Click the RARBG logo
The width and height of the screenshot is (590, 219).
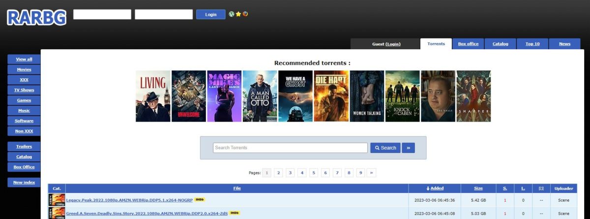(36, 17)
